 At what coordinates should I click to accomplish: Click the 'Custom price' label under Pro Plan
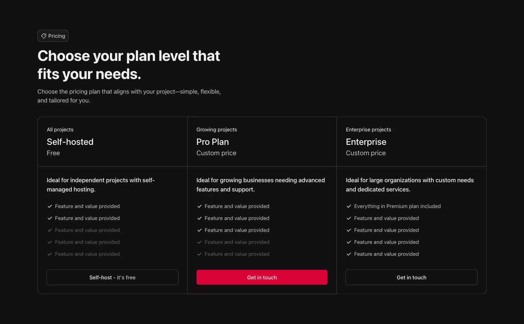[216, 153]
